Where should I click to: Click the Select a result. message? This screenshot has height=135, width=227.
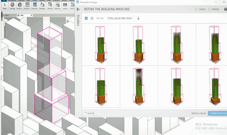pyautogui.click(x=199, y=113)
